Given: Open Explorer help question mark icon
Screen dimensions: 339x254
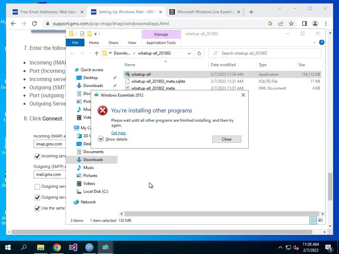Looking at the screenshot, I should 321,42.
